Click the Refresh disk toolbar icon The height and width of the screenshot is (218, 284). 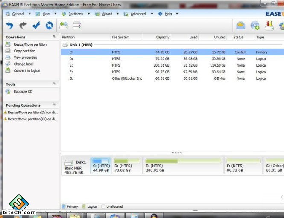coord(49,26)
